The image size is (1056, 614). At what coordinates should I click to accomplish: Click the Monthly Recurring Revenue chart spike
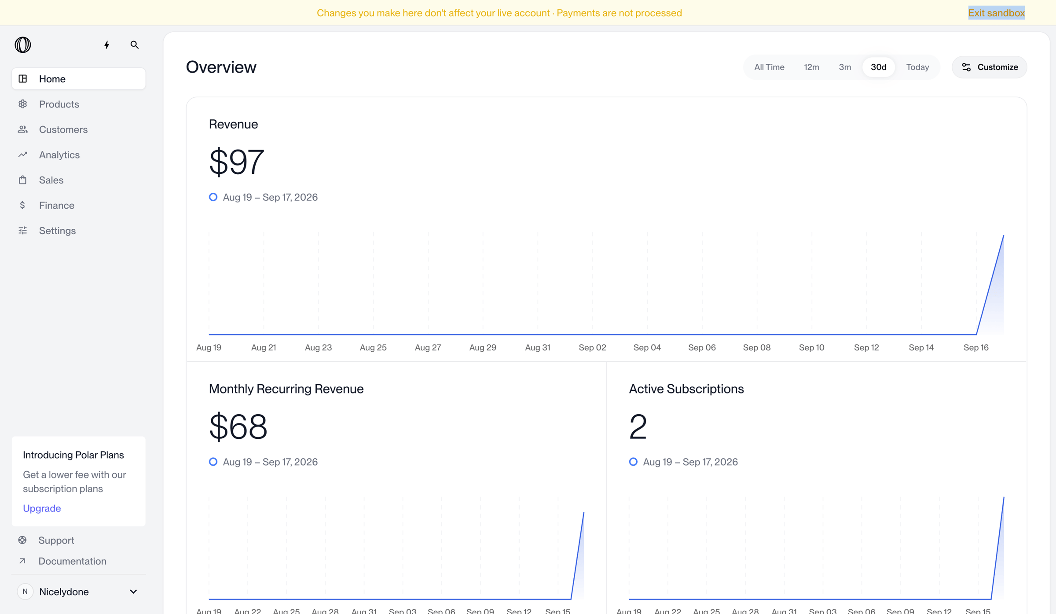(x=578, y=555)
